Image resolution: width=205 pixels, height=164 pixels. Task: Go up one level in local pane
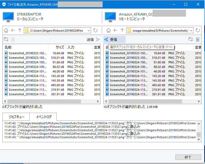tap(20, 30)
